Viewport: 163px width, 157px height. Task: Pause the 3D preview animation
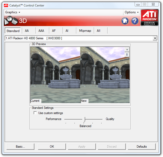(127, 54)
